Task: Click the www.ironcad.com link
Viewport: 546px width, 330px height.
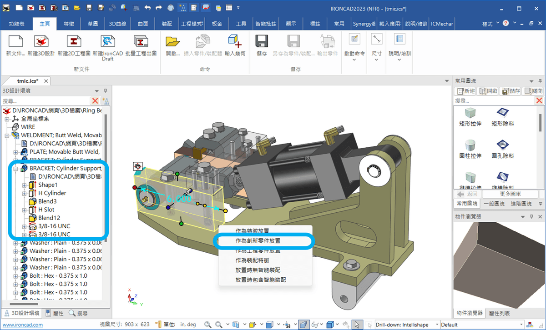Action: (22, 325)
